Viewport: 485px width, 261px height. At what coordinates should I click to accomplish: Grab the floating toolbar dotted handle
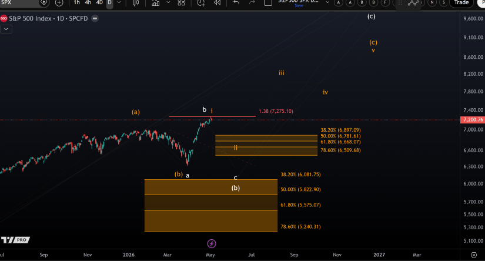[400, 3]
